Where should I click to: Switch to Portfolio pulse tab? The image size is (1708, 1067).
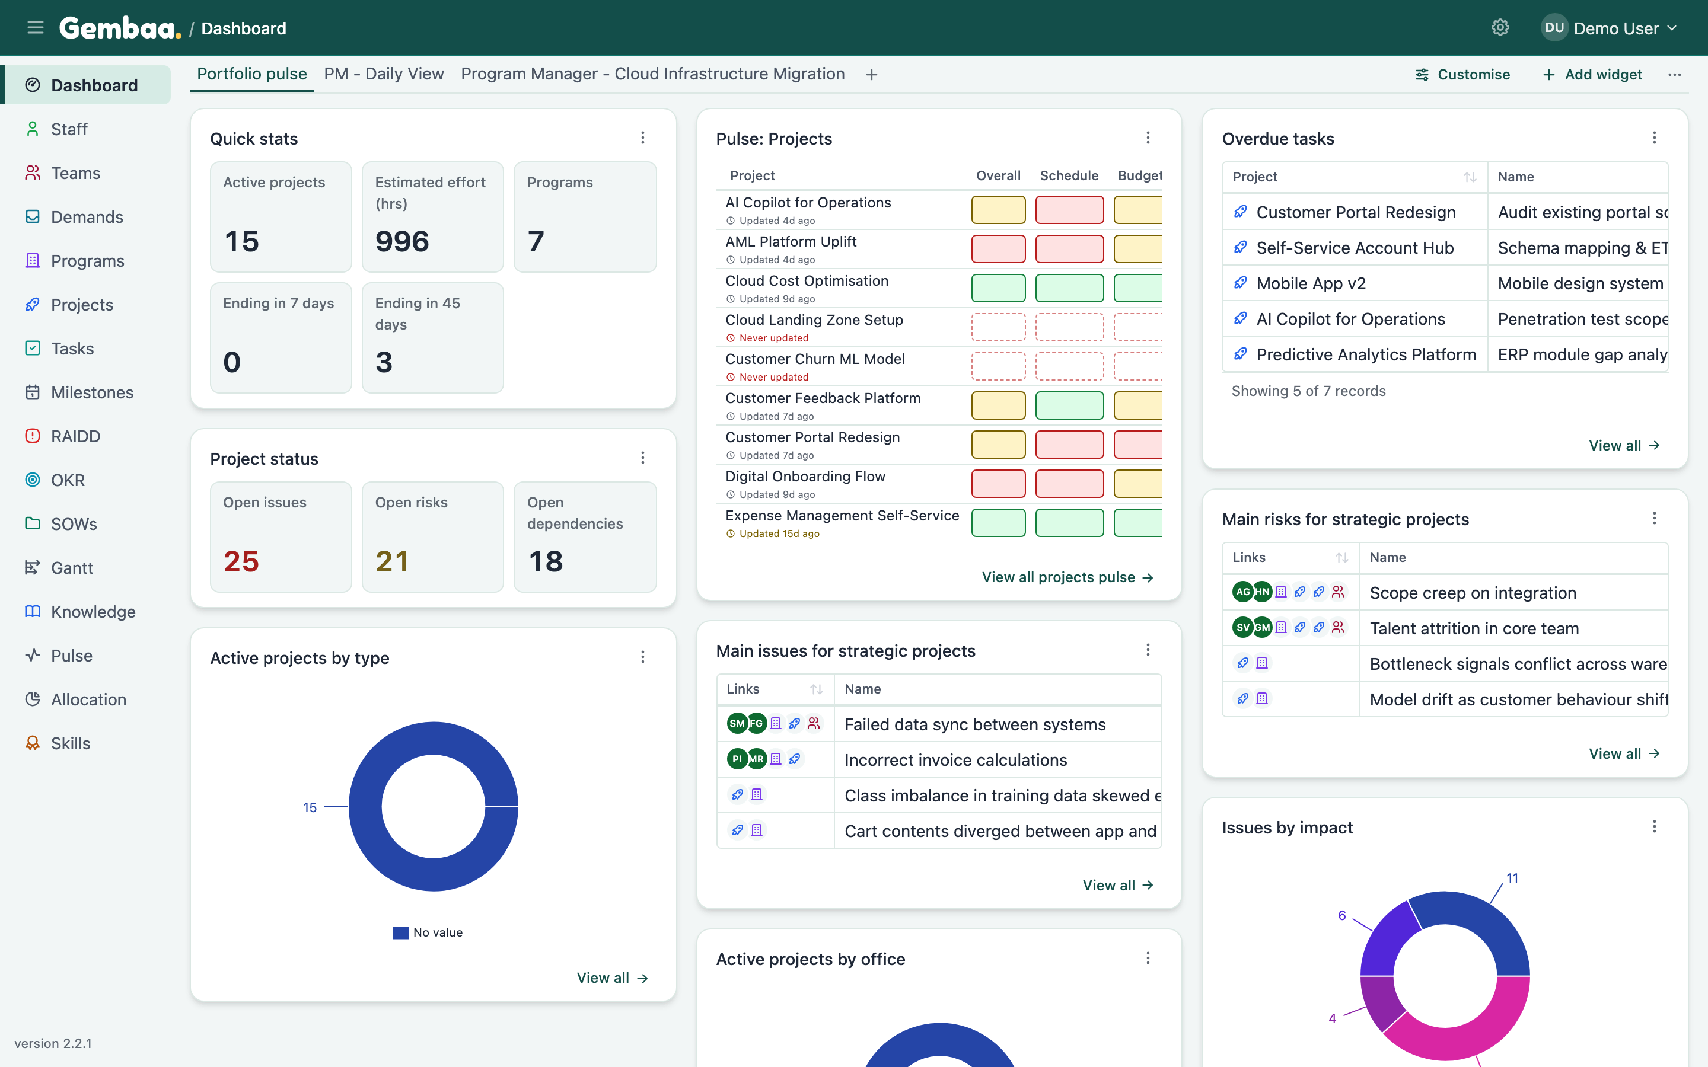pyautogui.click(x=252, y=74)
